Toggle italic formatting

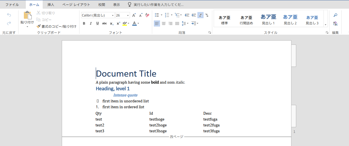91,23
